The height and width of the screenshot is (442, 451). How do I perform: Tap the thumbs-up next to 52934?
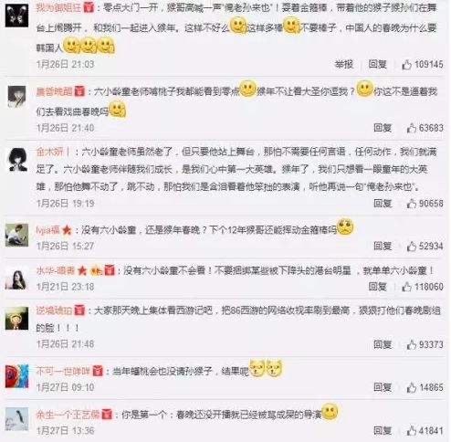[412, 246]
